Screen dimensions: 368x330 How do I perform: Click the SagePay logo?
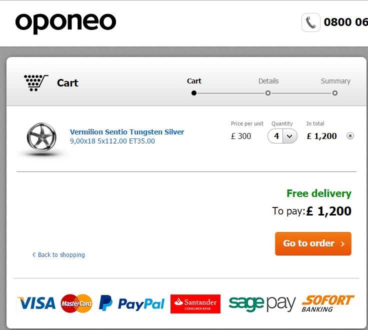[x=262, y=303]
